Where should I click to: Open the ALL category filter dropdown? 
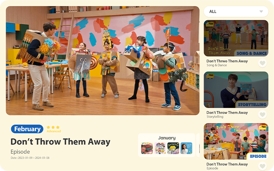coord(236,12)
